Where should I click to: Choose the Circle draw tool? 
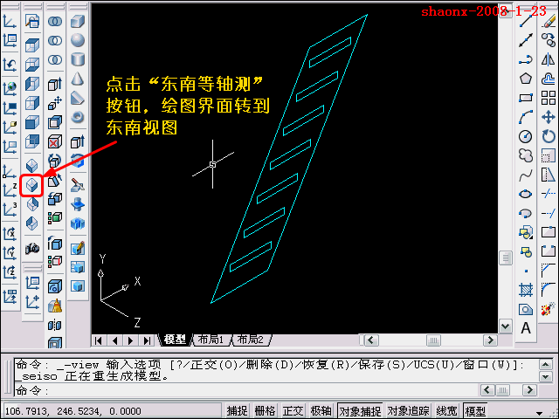pos(526,136)
